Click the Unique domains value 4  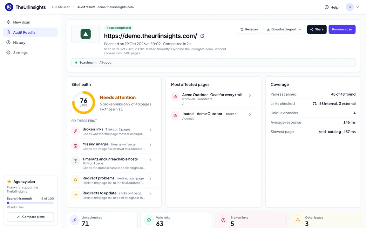(x=354, y=113)
